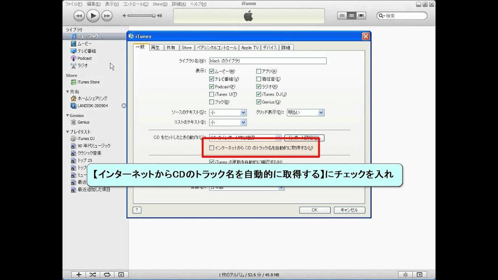Click the add playlist plus button

(x=79, y=275)
